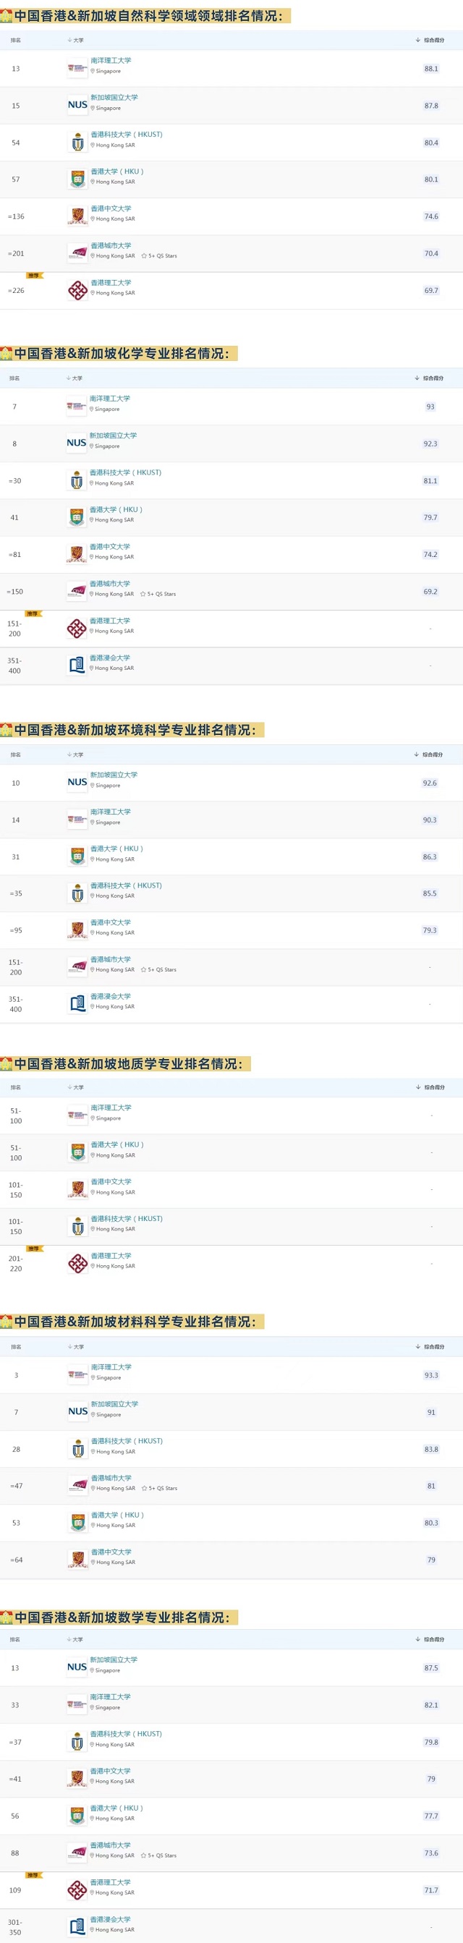The height and width of the screenshot is (1943, 463).
Task: Open 香港大学 (HKU) link in the environmental science table
Action: (x=117, y=849)
